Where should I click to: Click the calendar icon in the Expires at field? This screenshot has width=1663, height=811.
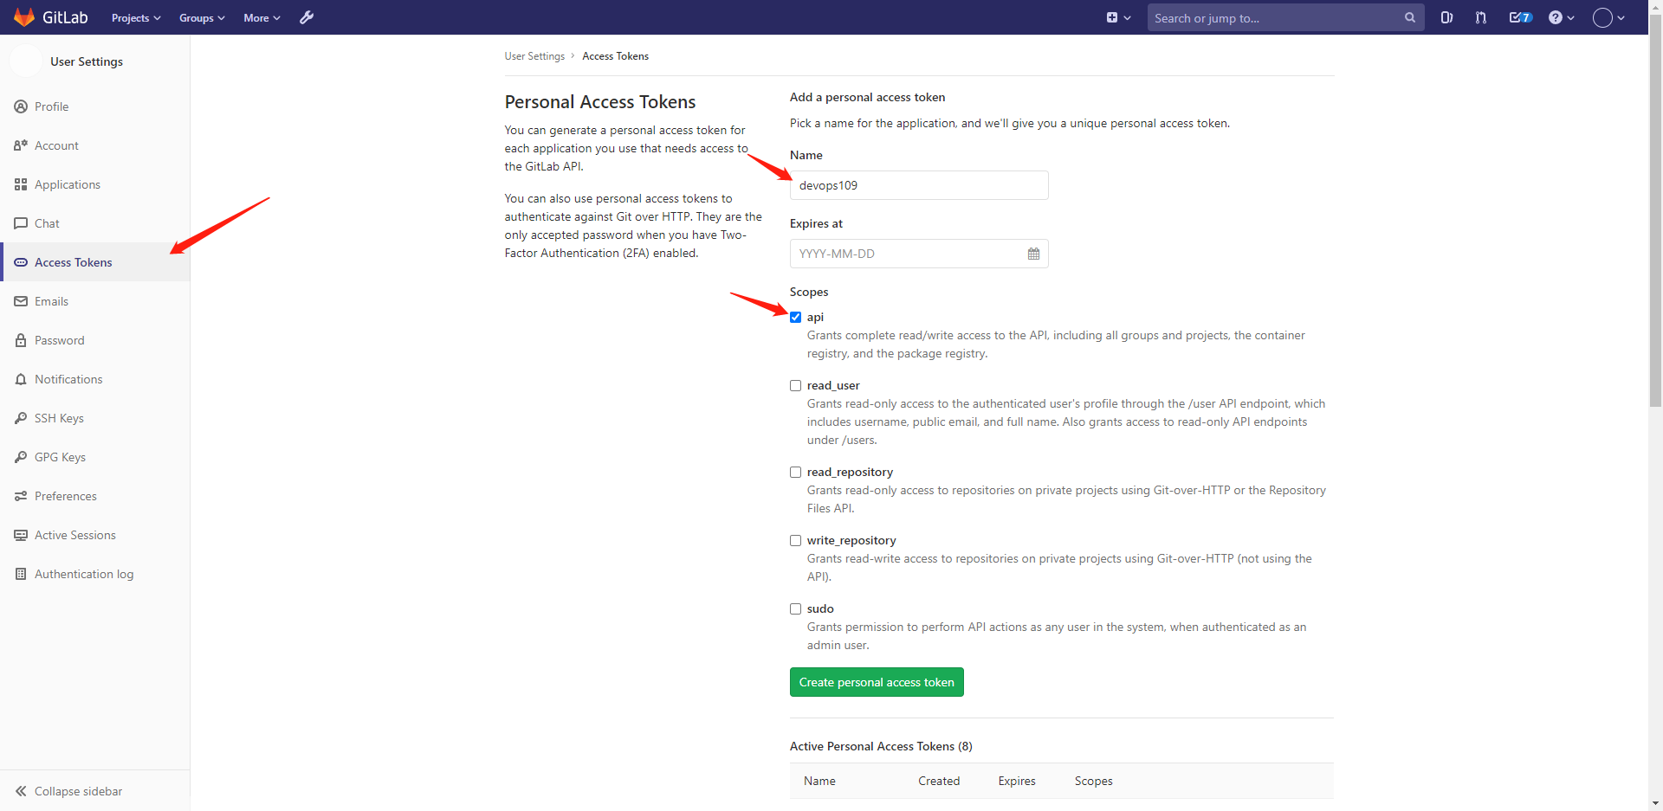[x=1033, y=254]
